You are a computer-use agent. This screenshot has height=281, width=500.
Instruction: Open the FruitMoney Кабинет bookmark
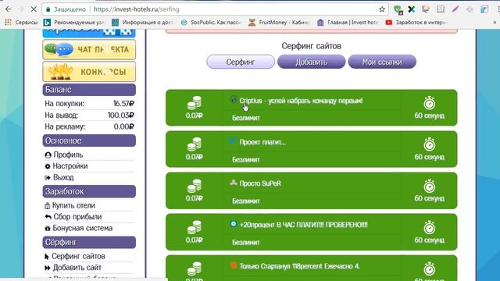pos(280,23)
